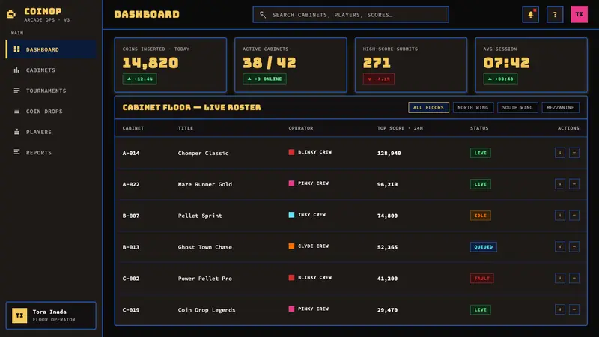Open the Reports section
The width and height of the screenshot is (599, 337).
[x=51, y=152]
